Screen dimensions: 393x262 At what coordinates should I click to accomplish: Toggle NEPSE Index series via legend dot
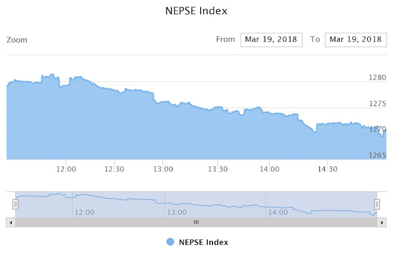(x=170, y=242)
